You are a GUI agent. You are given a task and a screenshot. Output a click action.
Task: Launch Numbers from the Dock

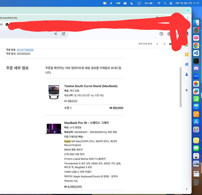tap(196, 99)
